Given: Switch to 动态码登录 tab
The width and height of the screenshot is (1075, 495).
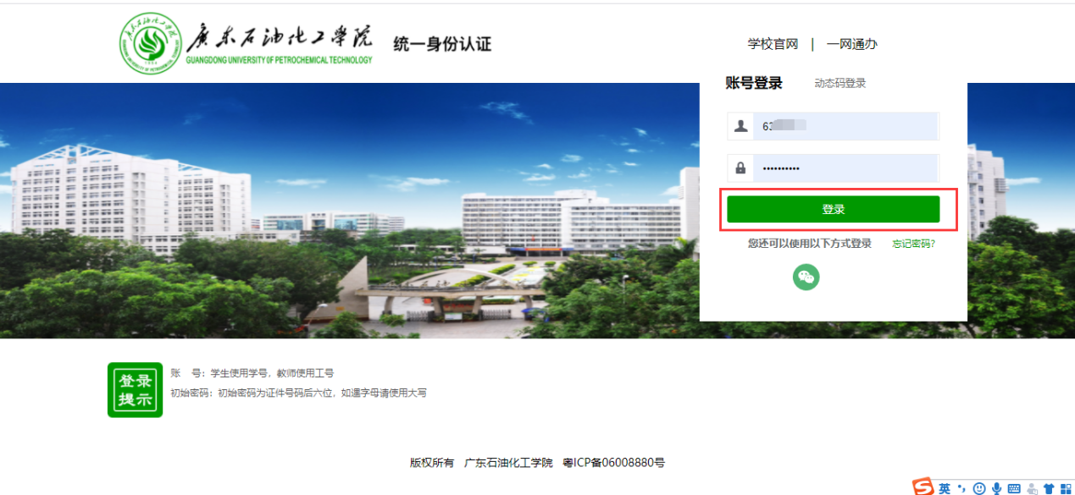Looking at the screenshot, I should [839, 83].
